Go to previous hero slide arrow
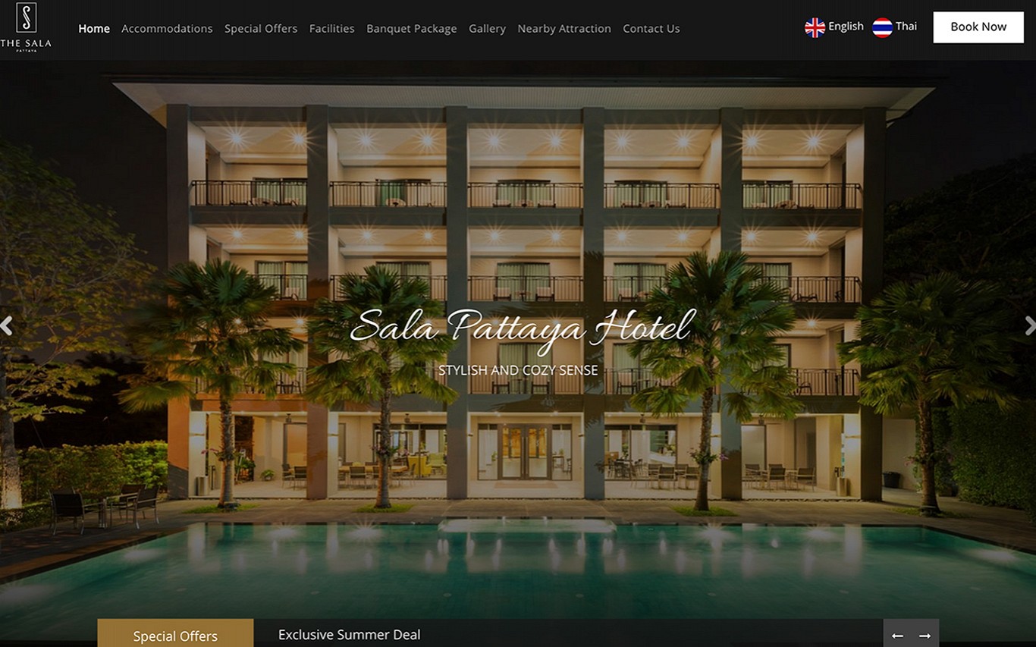This screenshot has width=1036, height=647. pyautogui.click(x=6, y=326)
